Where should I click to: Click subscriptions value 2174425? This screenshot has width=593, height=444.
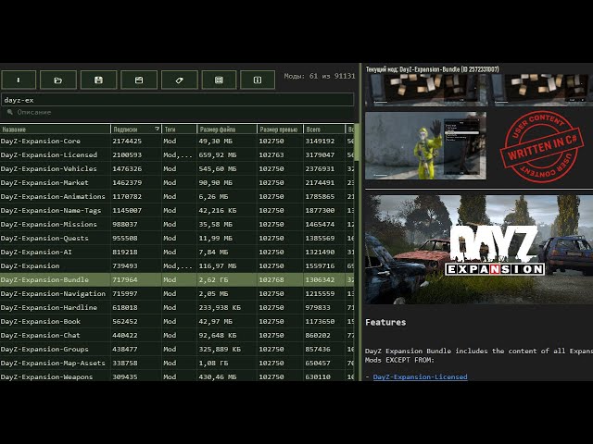pyautogui.click(x=127, y=142)
